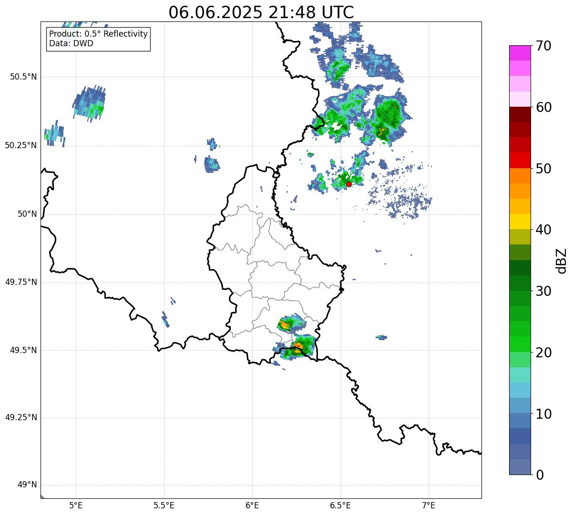
Task: Click the longitude label "5.5°E"
Action: pos(164,505)
